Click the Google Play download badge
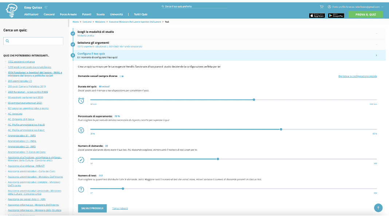This screenshot has width=389, height=217. 336,15
